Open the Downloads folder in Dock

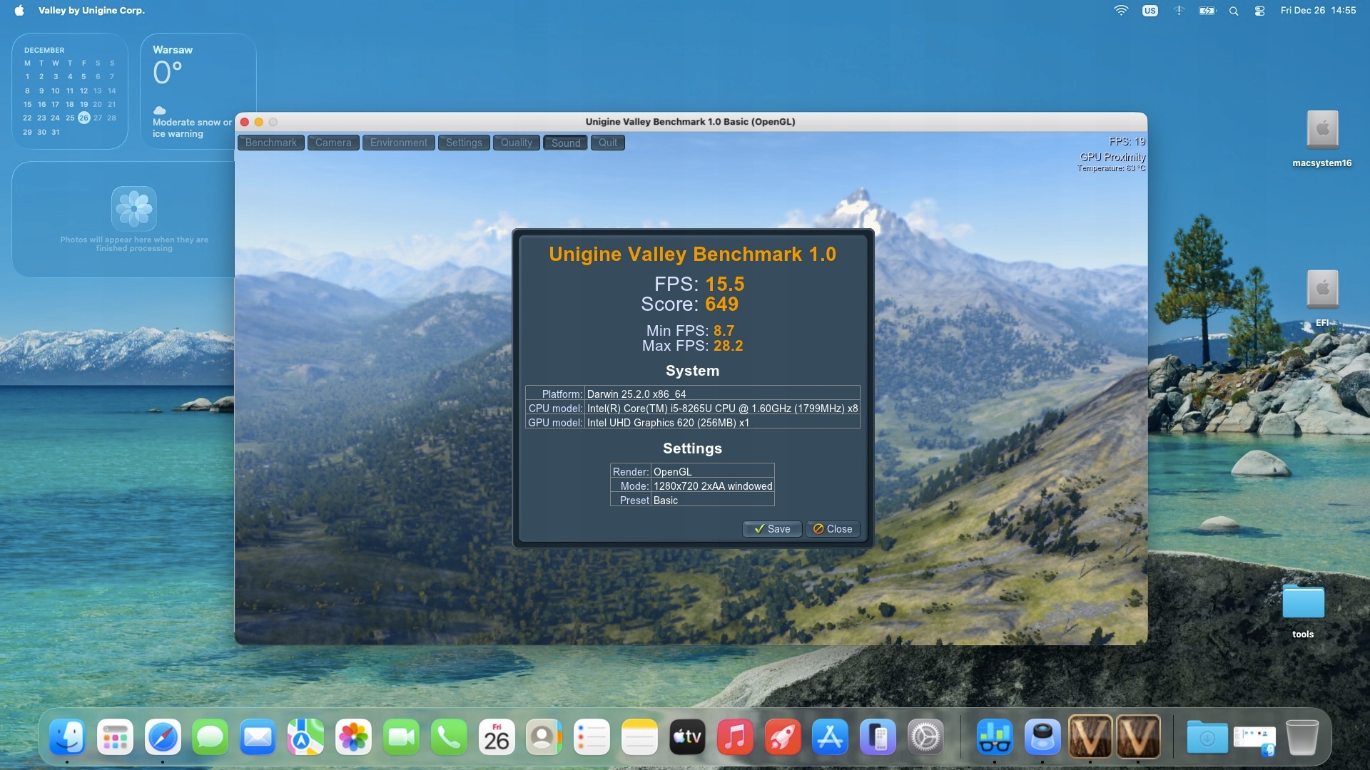tap(1207, 736)
